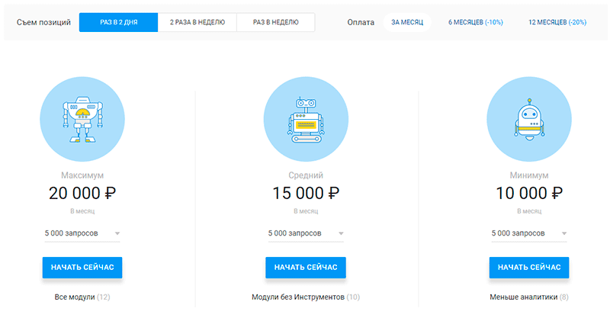Start the Средний plan with 'Начать сейчас'
This screenshot has height=315, width=610.
tap(306, 268)
